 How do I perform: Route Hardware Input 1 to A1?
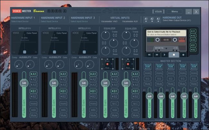coord(33,74)
